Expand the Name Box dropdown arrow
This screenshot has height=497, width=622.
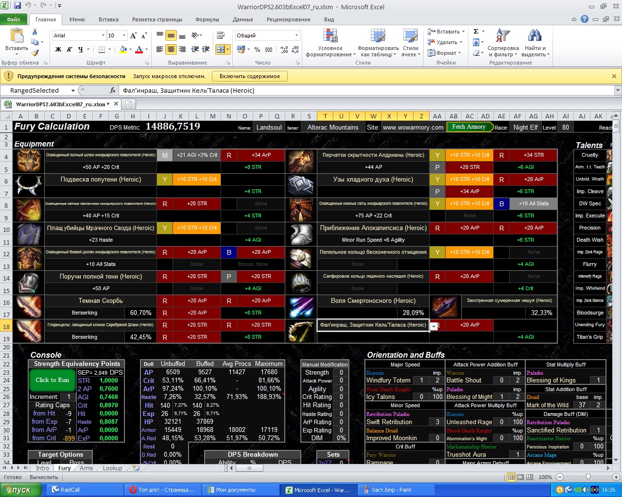click(73, 91)
